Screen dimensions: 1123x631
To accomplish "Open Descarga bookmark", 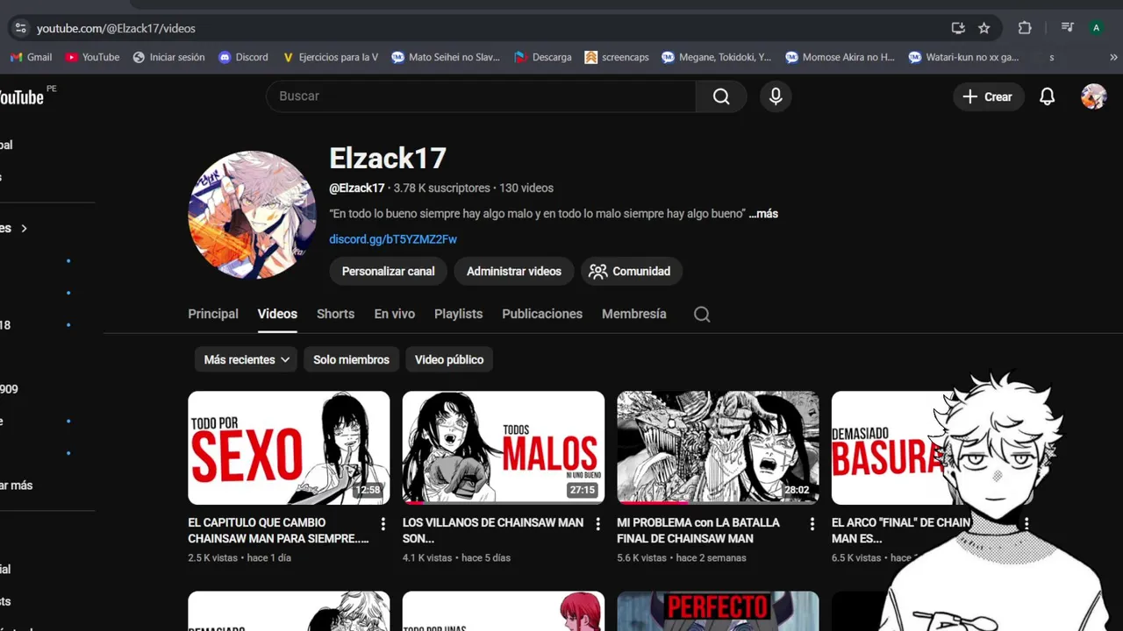I will pyautogui.click(x=543, y=57).
